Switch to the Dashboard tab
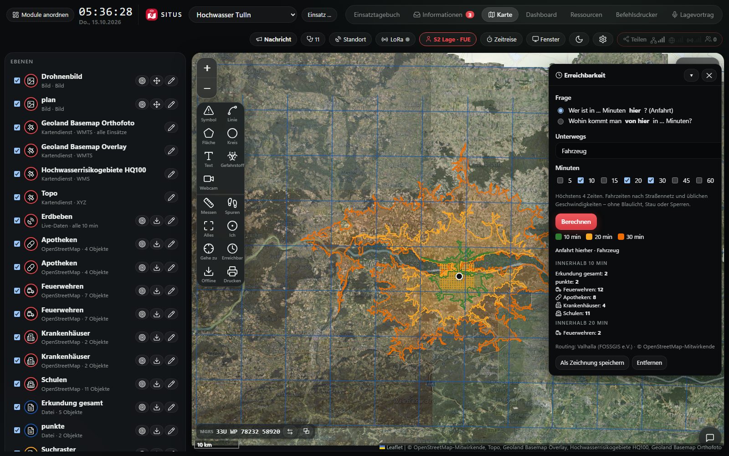 [541, 15]
